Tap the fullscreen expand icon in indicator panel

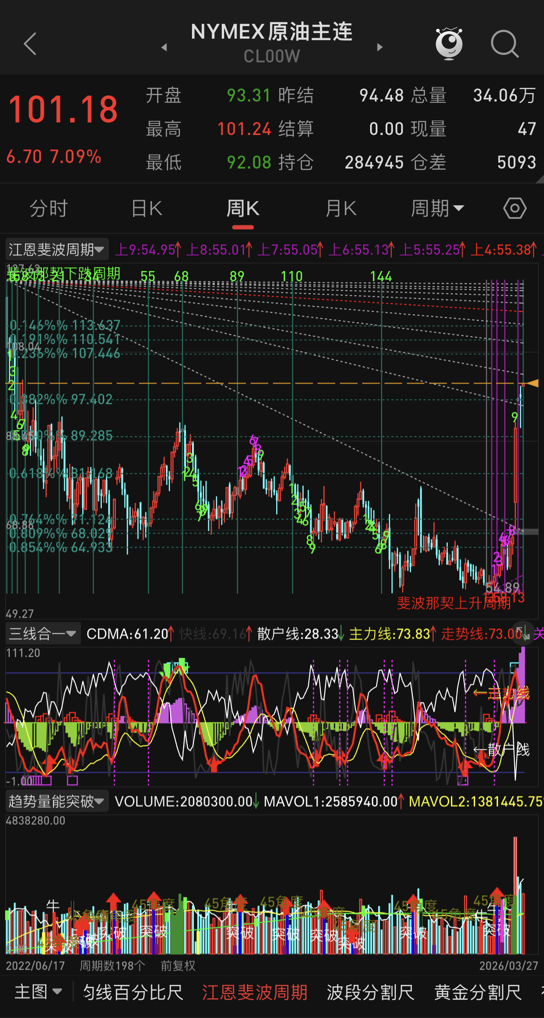(523, 633)
